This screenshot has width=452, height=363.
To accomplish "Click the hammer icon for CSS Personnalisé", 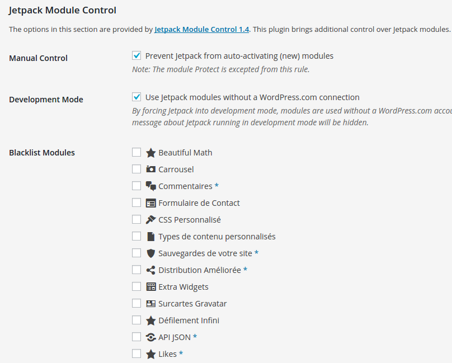I will click(150, 220).
